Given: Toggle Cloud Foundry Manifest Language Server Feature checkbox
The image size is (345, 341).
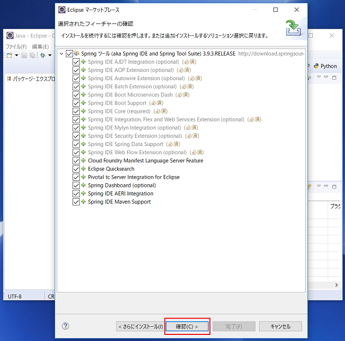Looking at the screenshot, I should click(76, 161).
